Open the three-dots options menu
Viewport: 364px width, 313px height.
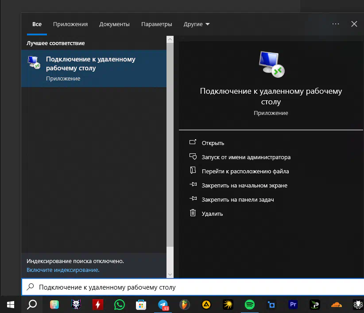pyautogui.click(x=336, y=24)
